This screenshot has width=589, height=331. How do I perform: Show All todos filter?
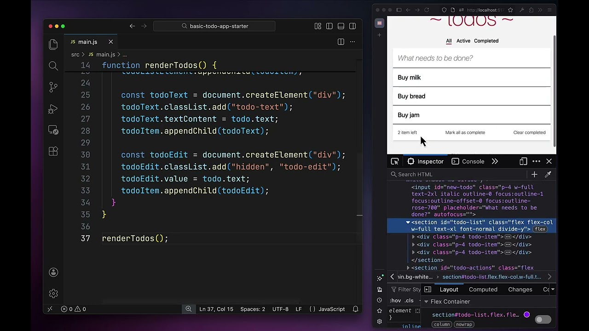pos(449,41)
